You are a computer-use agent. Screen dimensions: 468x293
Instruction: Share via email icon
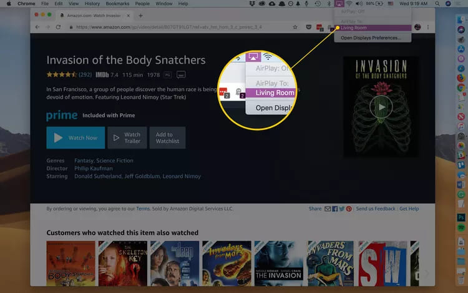click(328, 209)
